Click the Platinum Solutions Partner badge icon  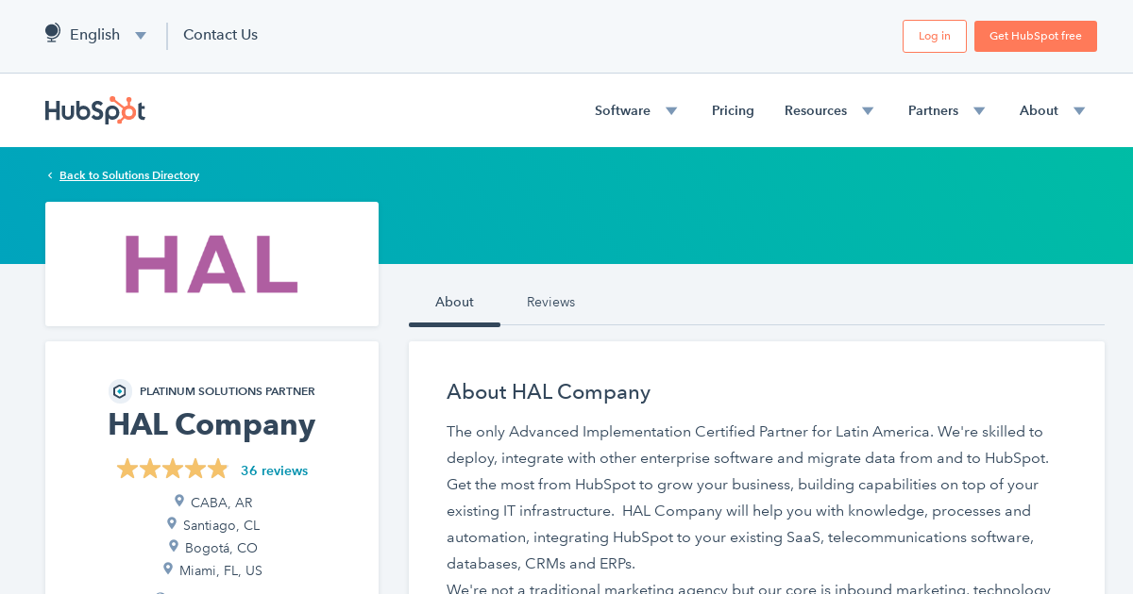pyautogui.click(x=119, y=391)
